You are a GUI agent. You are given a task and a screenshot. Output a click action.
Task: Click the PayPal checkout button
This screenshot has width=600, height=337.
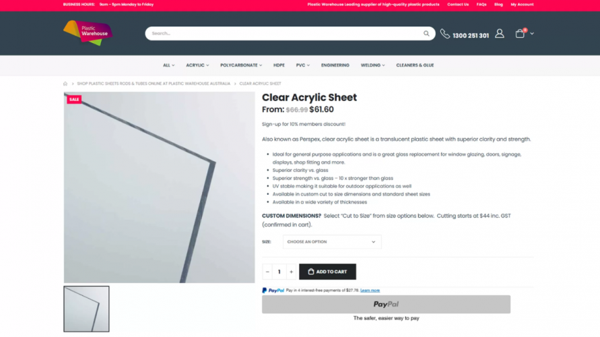point(386,304)
